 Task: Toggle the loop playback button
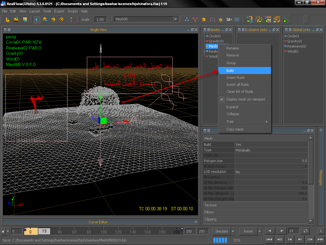[305, 231]
